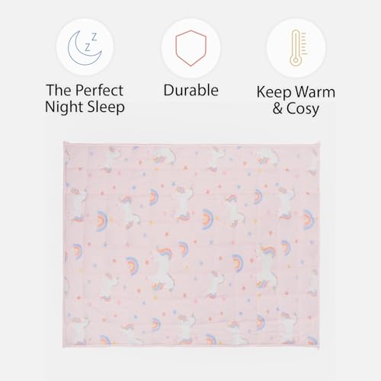The width and height of the screenshot is (381, 381).
Task: Click the "The Perfect Night Sleep" caption
Action: pos(85,98)
